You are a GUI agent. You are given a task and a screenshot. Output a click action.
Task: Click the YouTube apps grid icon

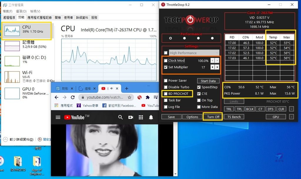point(141,117)
